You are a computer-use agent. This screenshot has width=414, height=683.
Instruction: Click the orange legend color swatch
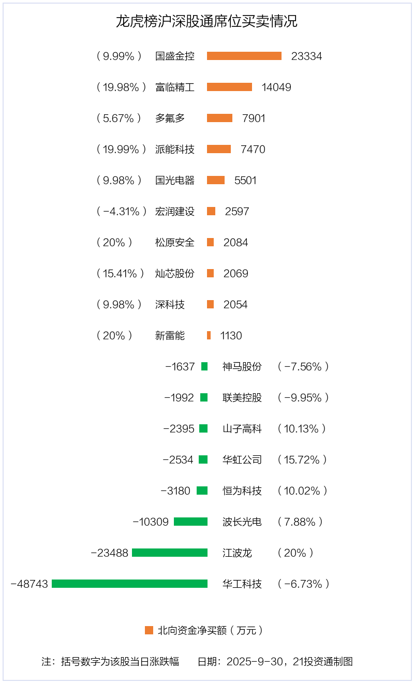pyautogui.click(x=149, y=630)
